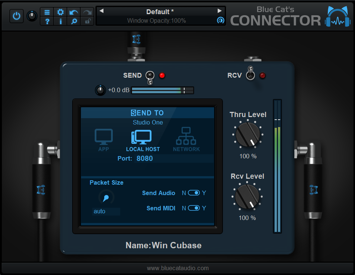The image size is (355, 275).
Task: Click the Thru Level knob
Action: pos(247,135)
